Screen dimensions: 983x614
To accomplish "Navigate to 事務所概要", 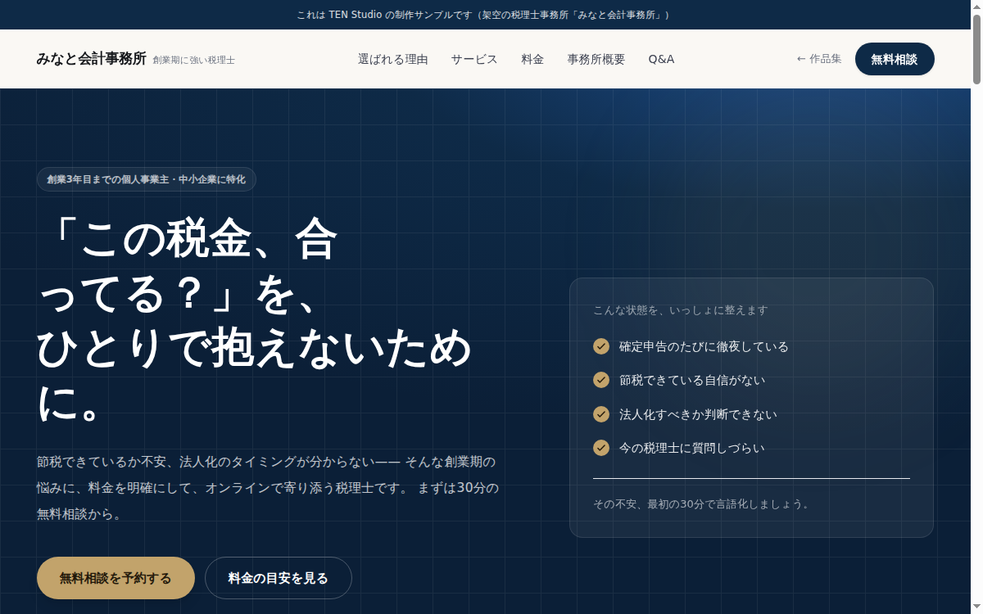I will tap(596, 59).
